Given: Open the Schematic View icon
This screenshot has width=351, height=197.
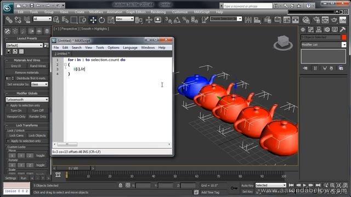Looking at the screenshot, I should coord(296,20).
